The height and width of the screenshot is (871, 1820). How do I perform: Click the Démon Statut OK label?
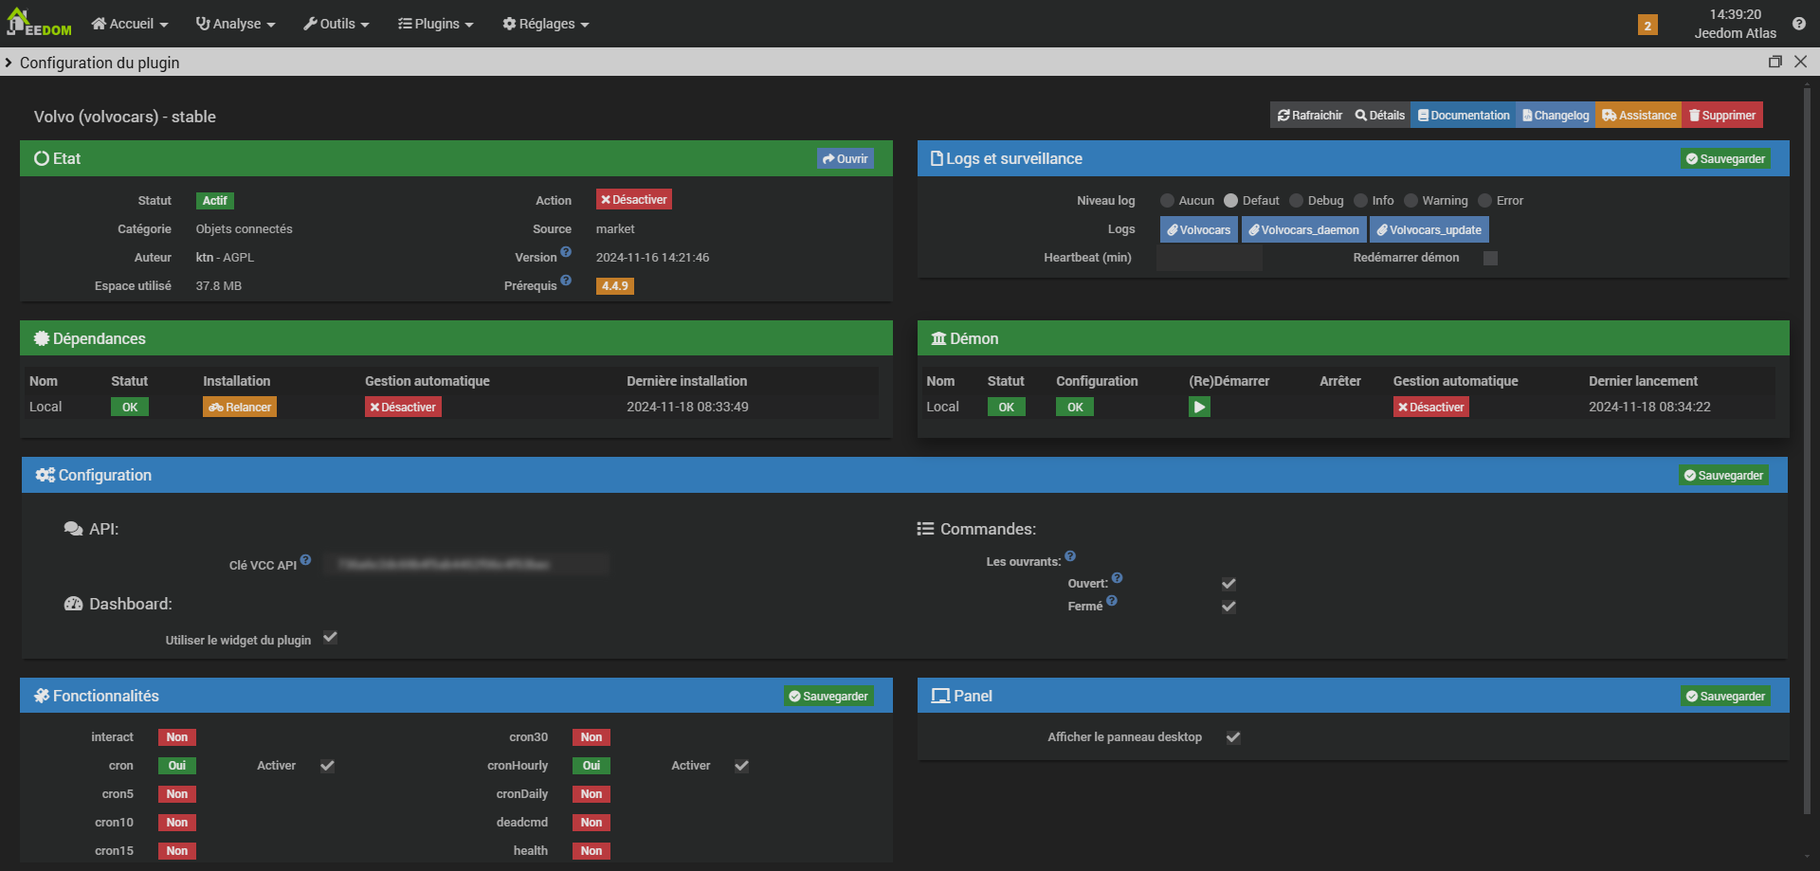(x=1007, y=408)
